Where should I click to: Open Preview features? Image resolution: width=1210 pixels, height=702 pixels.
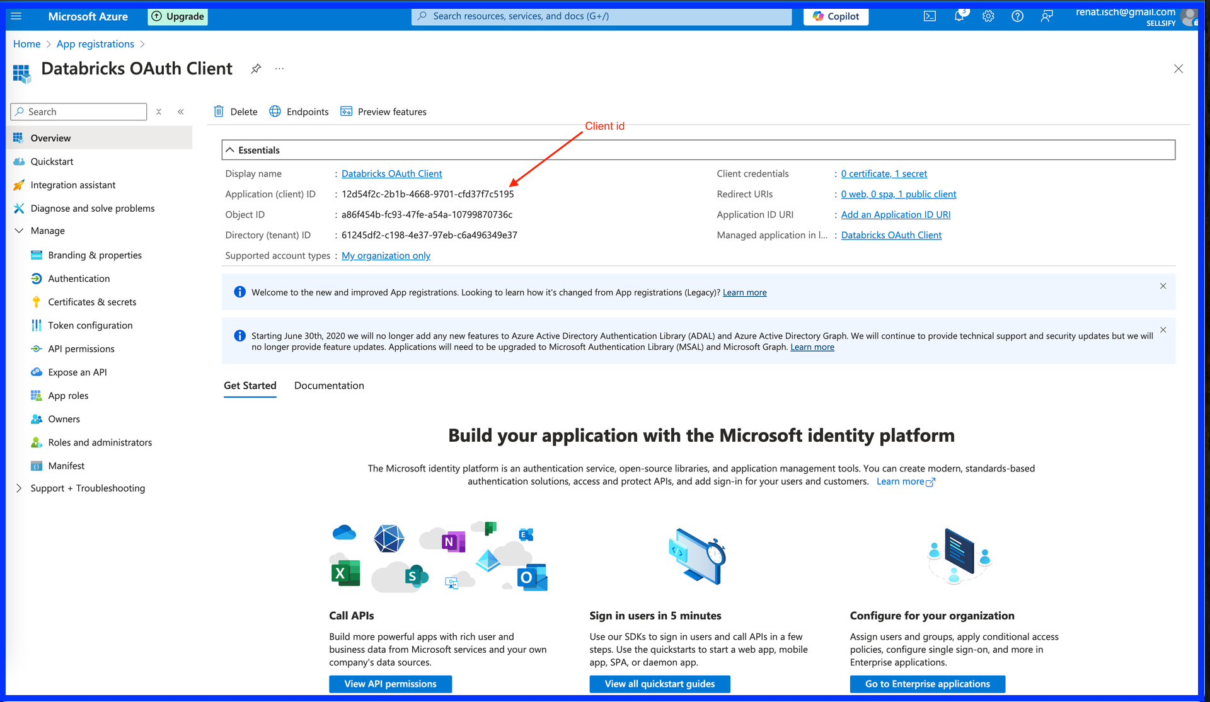point(383,112)
